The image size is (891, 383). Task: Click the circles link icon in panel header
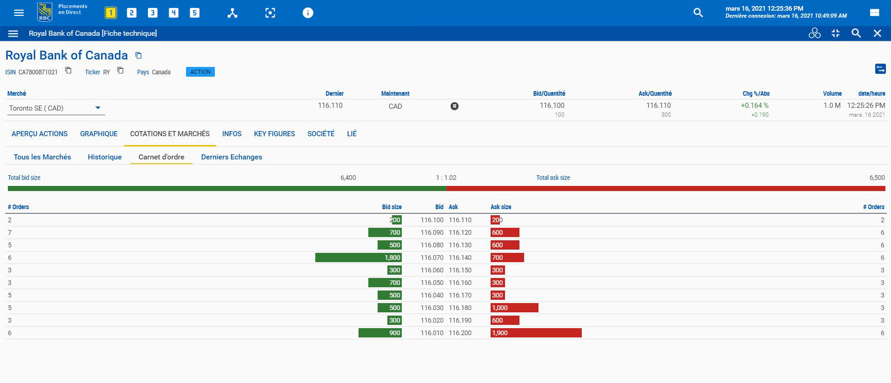point(815,33)
